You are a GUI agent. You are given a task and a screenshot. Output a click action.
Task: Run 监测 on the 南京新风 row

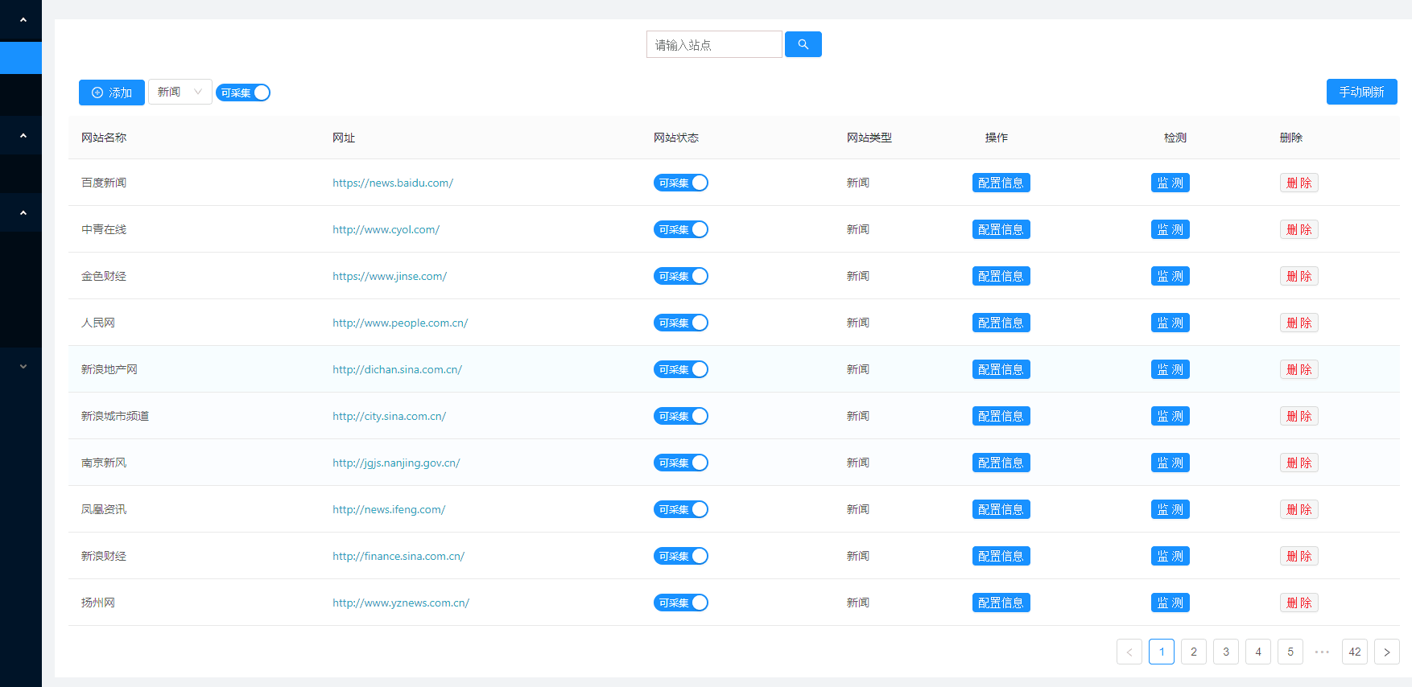1170,463
